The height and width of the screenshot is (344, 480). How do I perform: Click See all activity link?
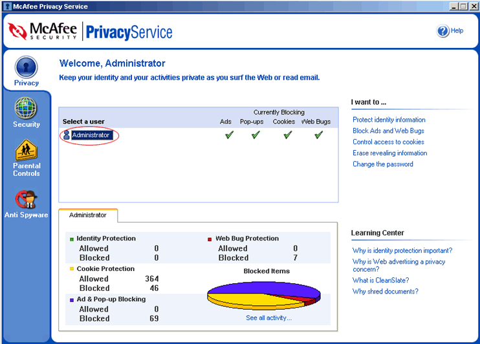coord(268,317)
